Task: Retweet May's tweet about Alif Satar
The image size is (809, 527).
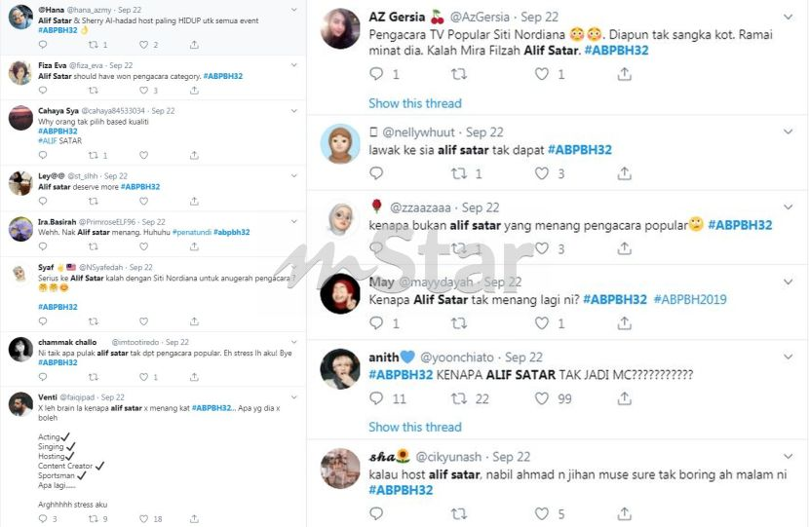Action: point(459,323)
